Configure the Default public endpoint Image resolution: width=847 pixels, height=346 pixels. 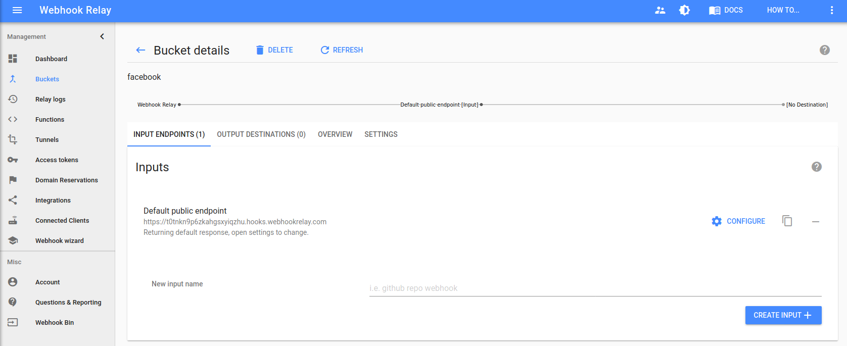738,221
